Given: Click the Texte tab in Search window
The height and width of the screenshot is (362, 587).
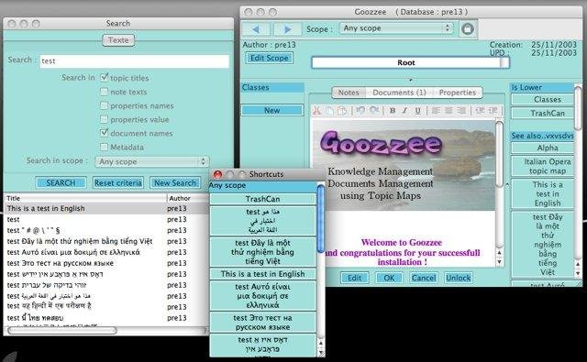Looking at the screenshot, I should 118,40.
